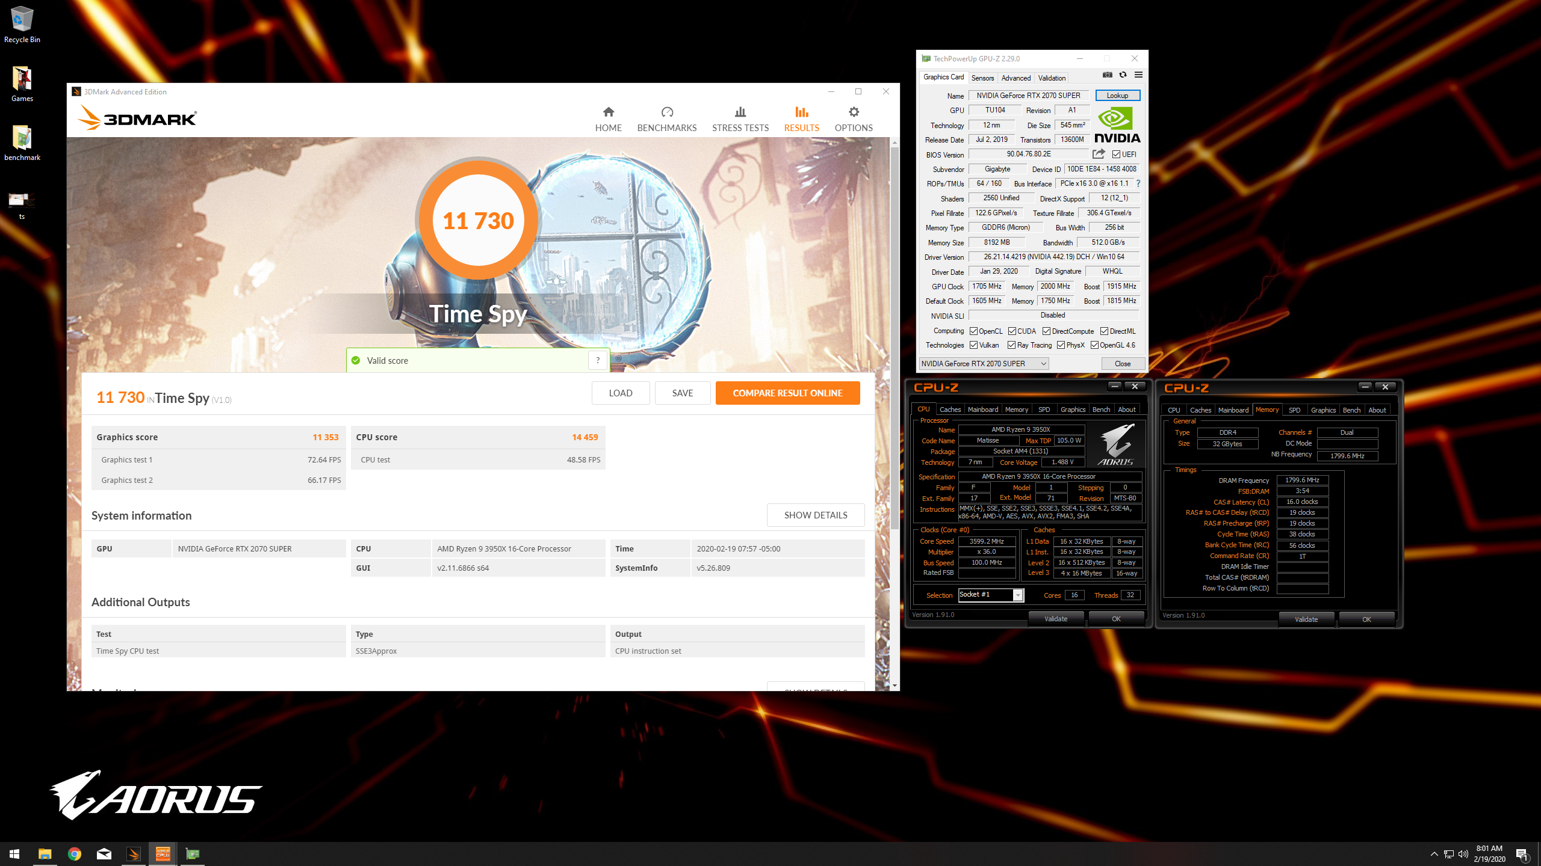Screen dimensions: 1541x866
Task: Open the volume tray icon
Action: [1463, 854]
